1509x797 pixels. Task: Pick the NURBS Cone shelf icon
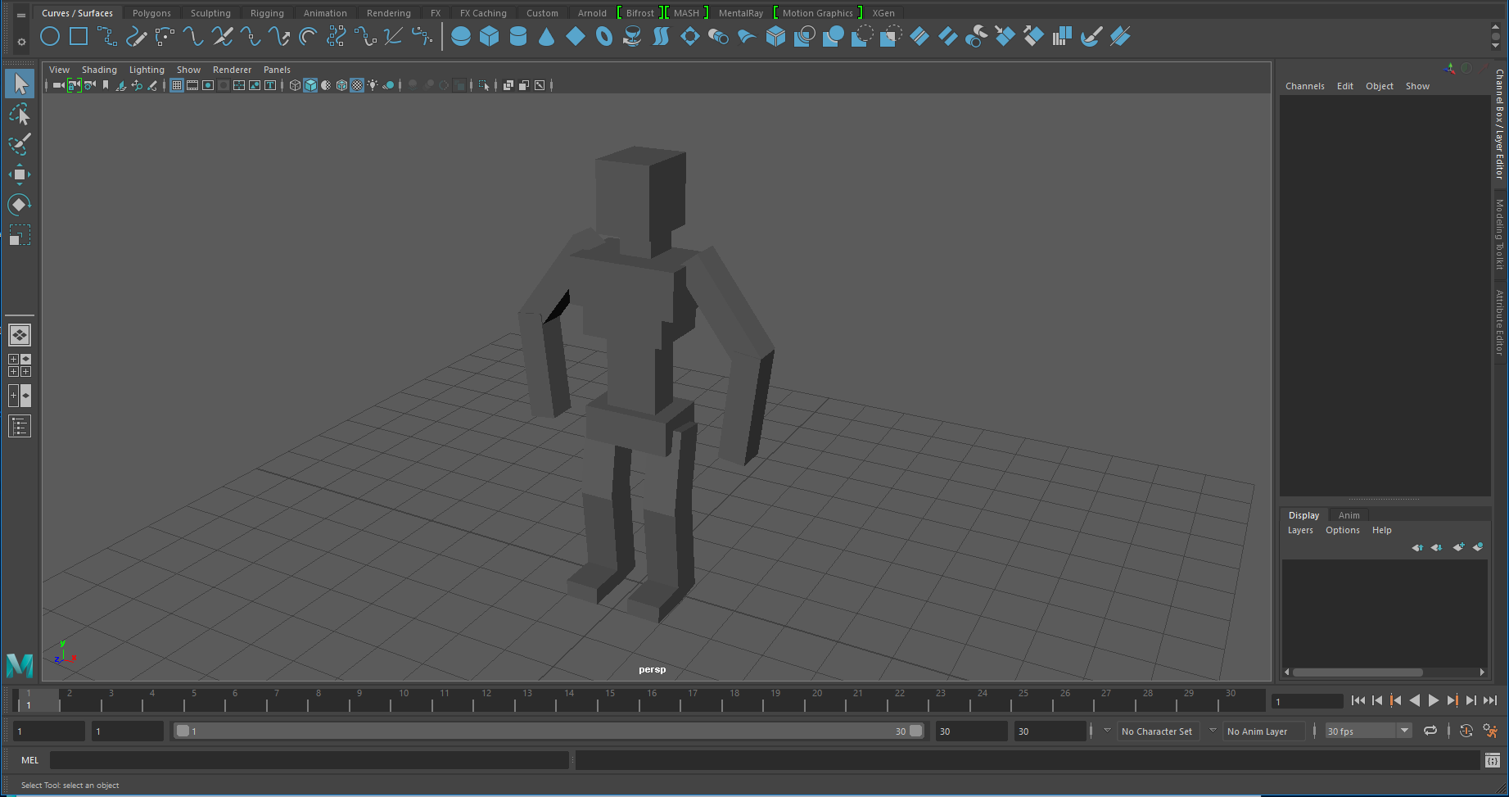(547, 37)
